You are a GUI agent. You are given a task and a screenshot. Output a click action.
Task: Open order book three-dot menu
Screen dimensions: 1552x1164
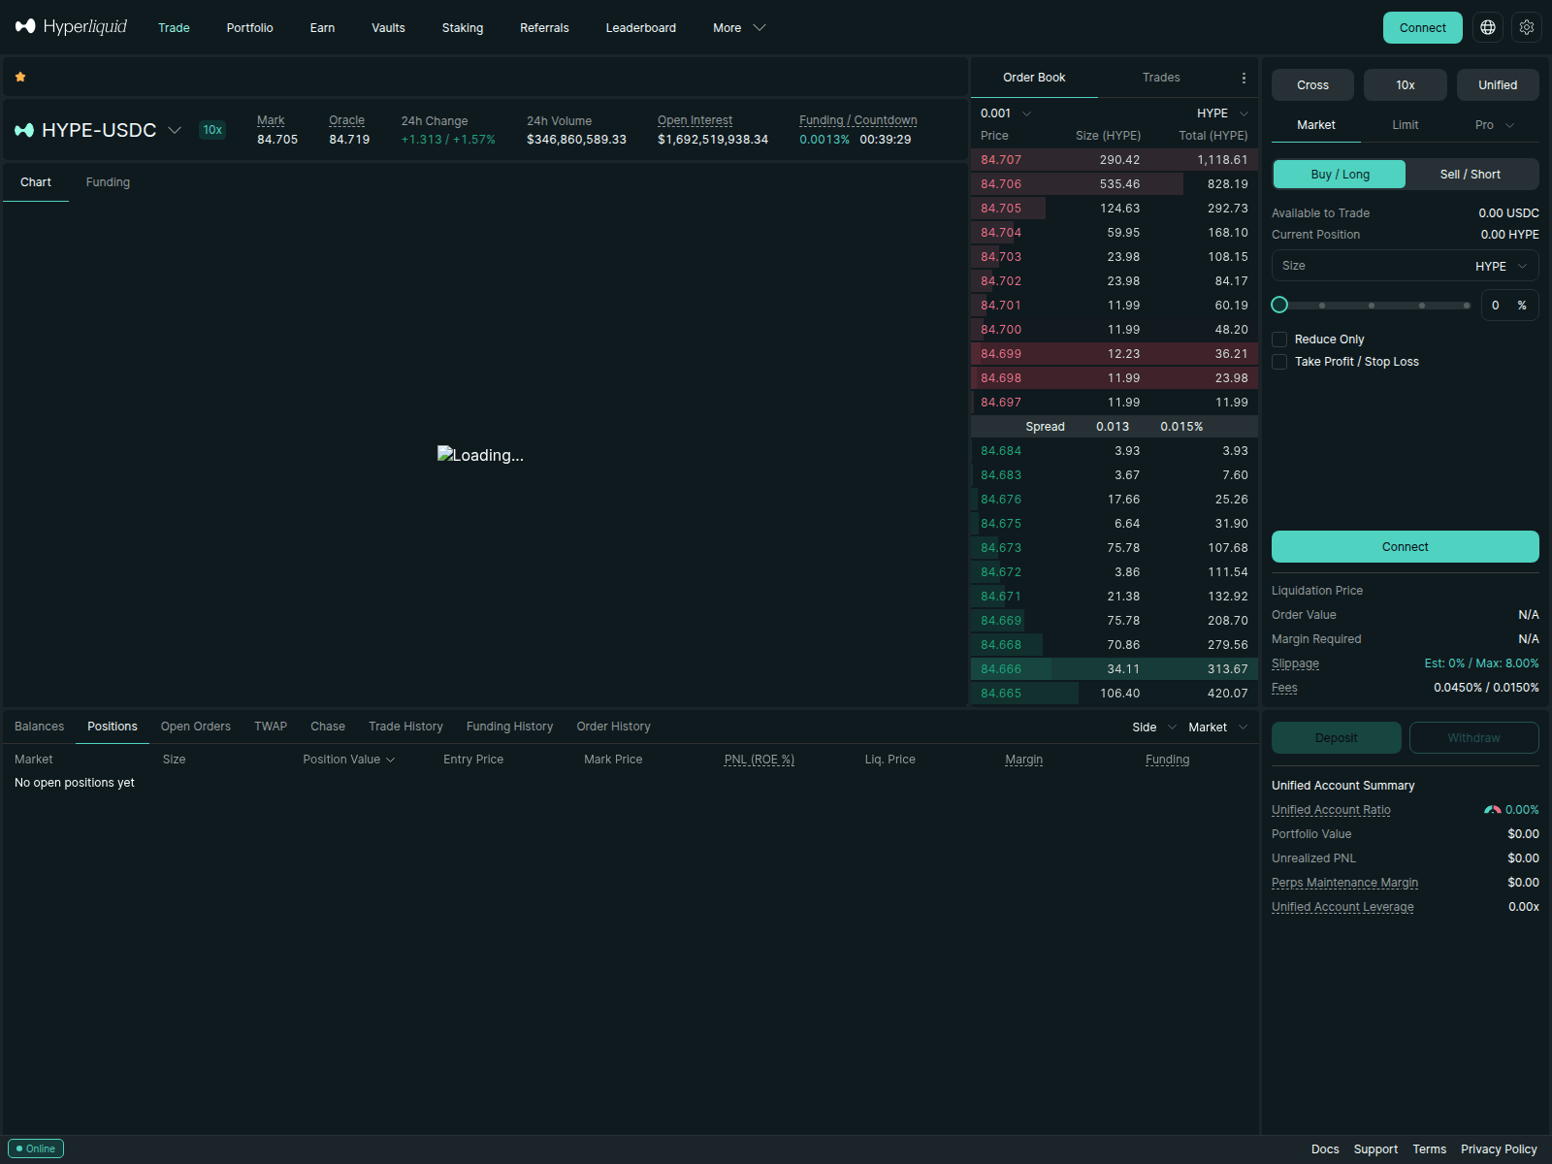click(1244, 78)
